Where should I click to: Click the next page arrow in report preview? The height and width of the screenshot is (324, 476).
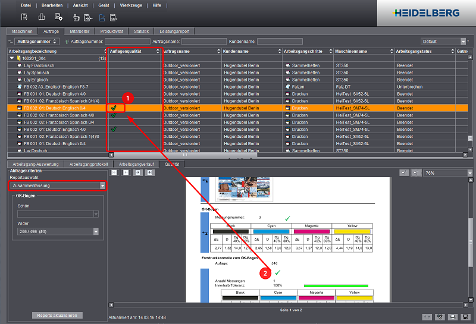point(138,172)
